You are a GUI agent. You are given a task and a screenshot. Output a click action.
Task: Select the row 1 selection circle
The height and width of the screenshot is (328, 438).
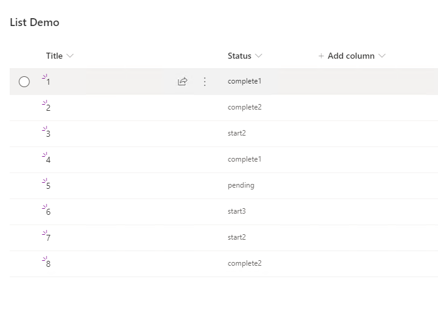click(x=24, y=82)
